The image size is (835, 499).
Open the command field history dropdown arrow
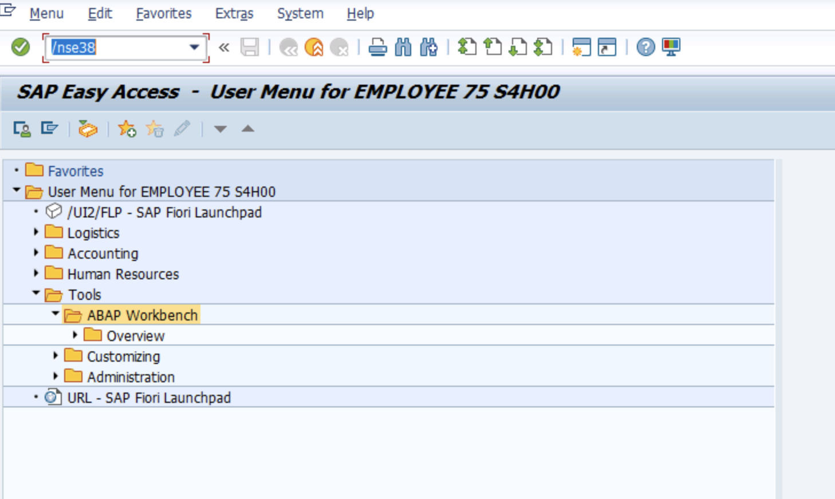coord(195,47)
